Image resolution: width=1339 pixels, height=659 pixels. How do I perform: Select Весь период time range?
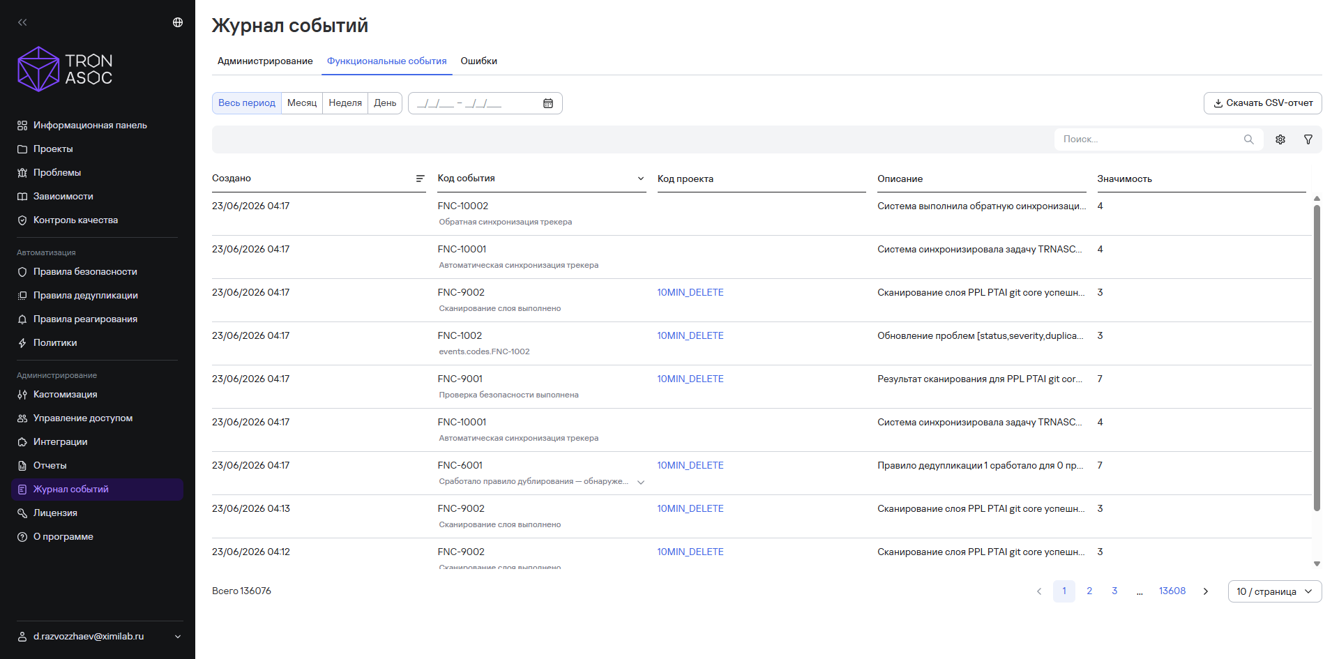pos(247,103)
